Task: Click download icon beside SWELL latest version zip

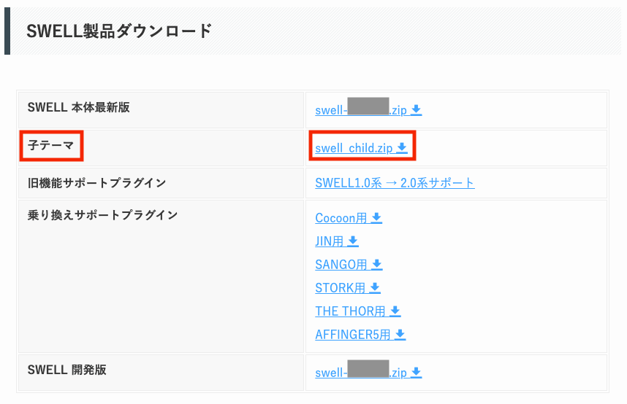Action: pos(417,110)
